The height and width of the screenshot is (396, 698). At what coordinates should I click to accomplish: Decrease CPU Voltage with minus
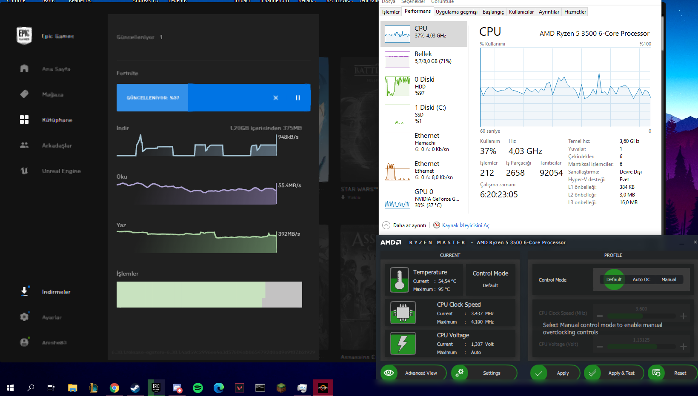[600, 347]
